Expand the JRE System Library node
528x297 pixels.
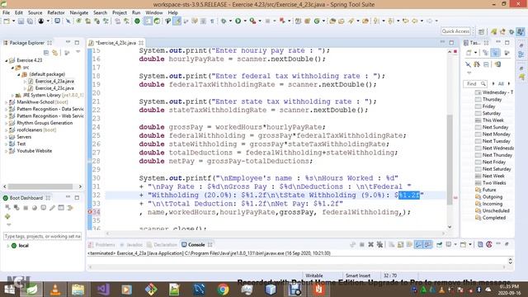(13, 96)
